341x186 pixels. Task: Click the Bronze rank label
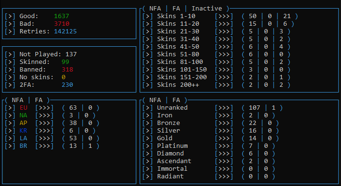pos(169,123)
